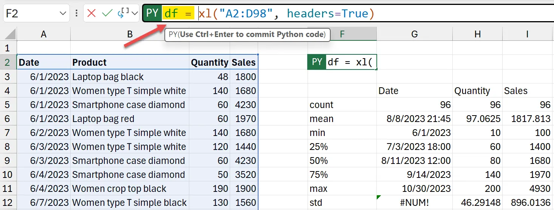The width and height of the screenshot is (554, 210).
Task: Click the formula bar options dots
Action: [x=76, y=14]
